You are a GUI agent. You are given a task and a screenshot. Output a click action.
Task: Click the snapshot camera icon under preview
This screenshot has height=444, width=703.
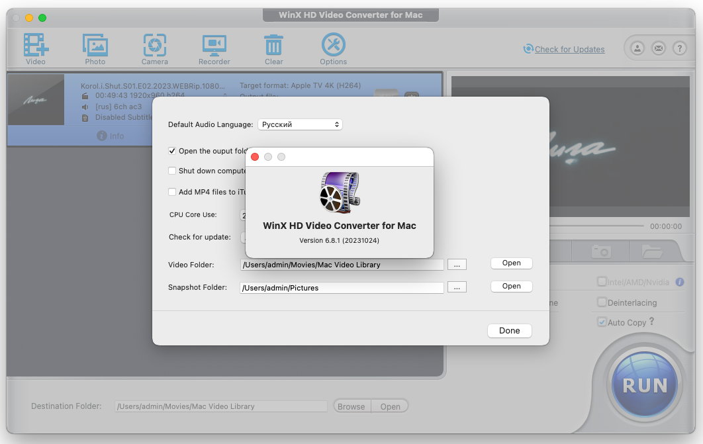pos(601,251)
